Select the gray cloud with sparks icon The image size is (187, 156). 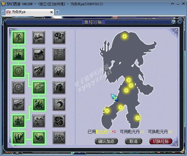39,121
